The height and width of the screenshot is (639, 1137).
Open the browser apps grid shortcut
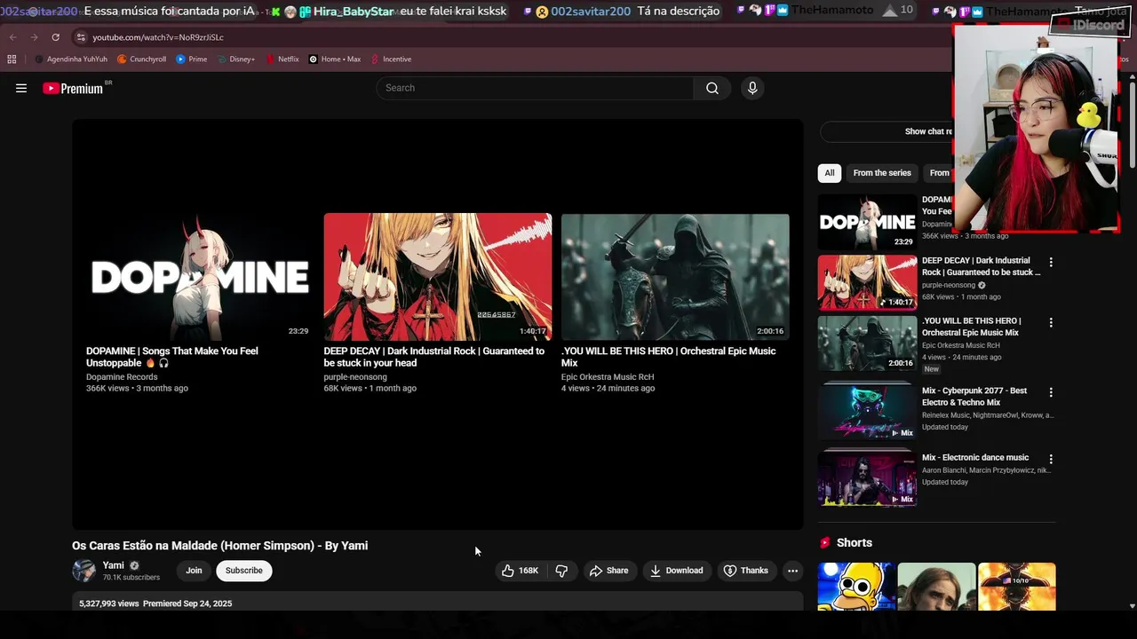click(x=12, y=59)
